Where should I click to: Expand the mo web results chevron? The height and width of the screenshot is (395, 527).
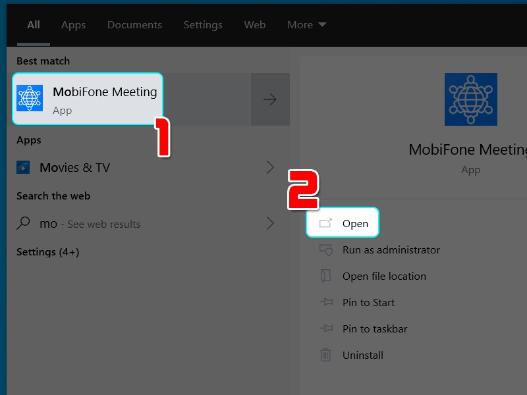pyautogui.click(x=270, y=223)
